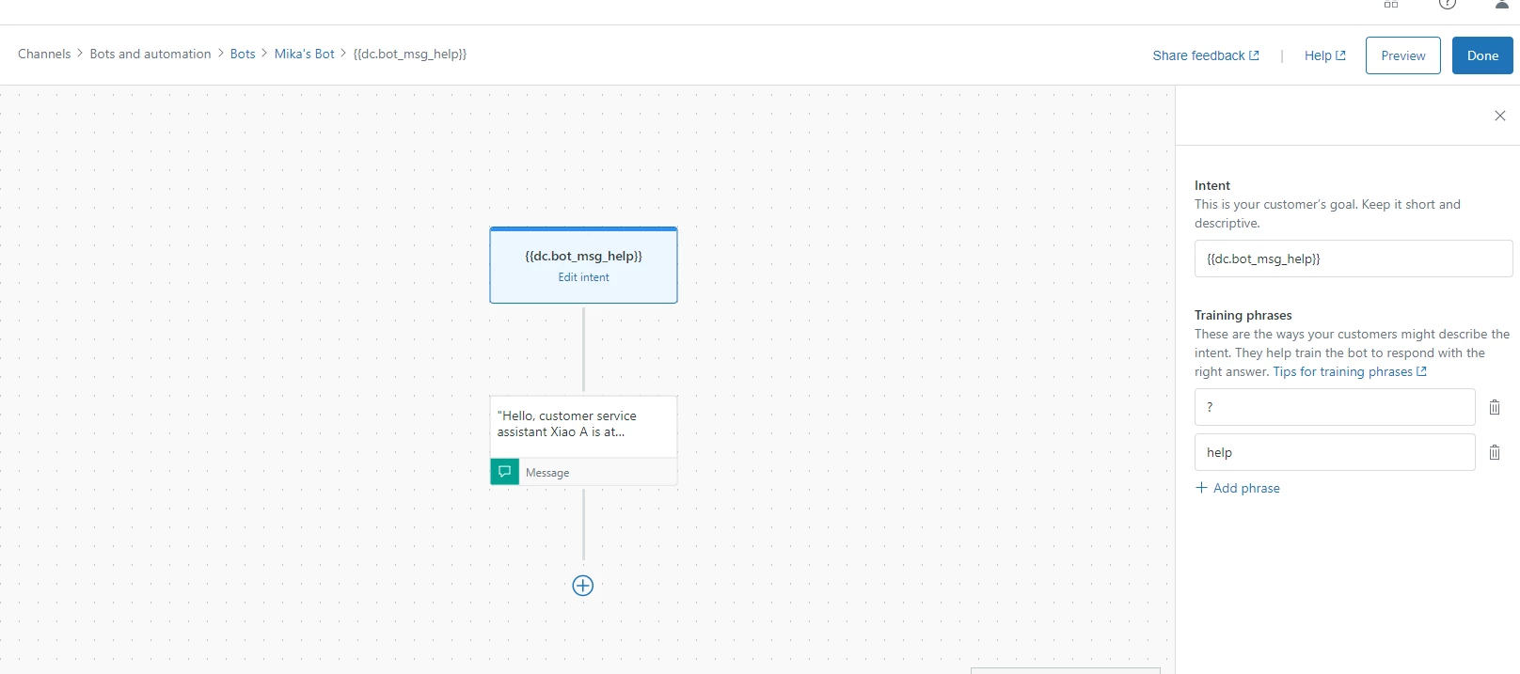Click the {{dc.bot_msg_help}} breadcrumb text
The width and height of the screenshot is (1520, 674).
410,54
